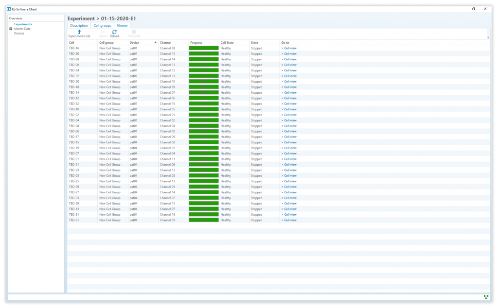This screenshot has height=308, width=498.
Task: Click the Device column sort arrow
Action: pyautogui.click(x=156, y=43)
